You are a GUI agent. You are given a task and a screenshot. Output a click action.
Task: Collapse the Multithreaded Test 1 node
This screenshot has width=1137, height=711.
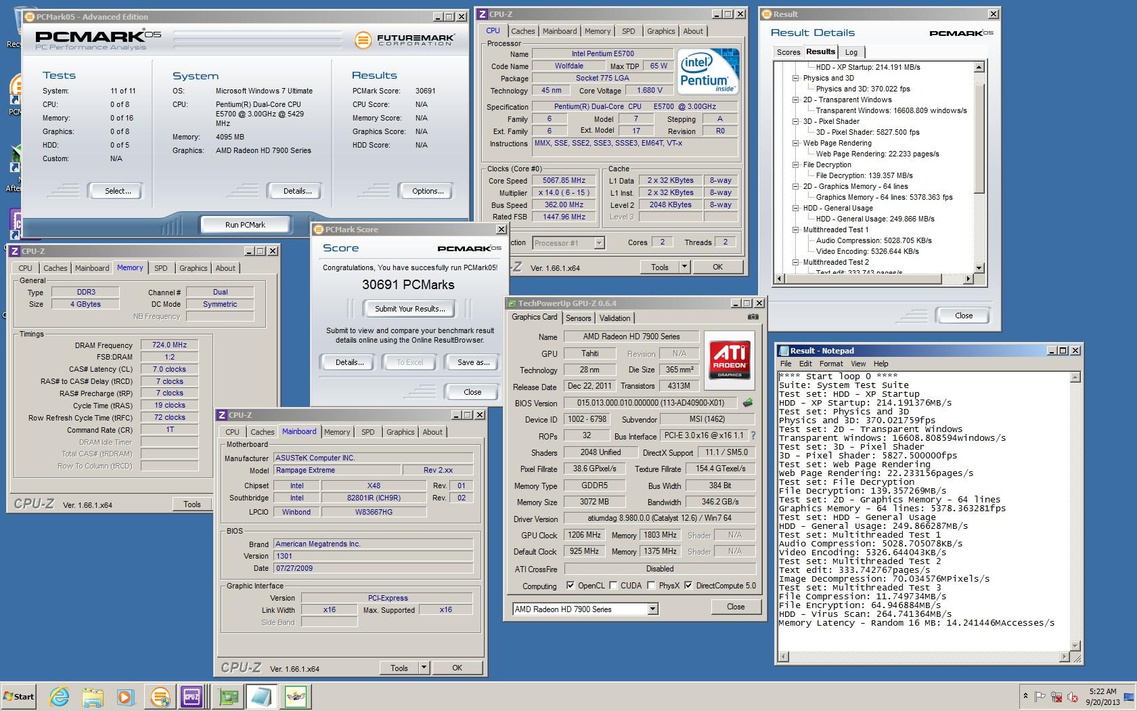(796, 230)
